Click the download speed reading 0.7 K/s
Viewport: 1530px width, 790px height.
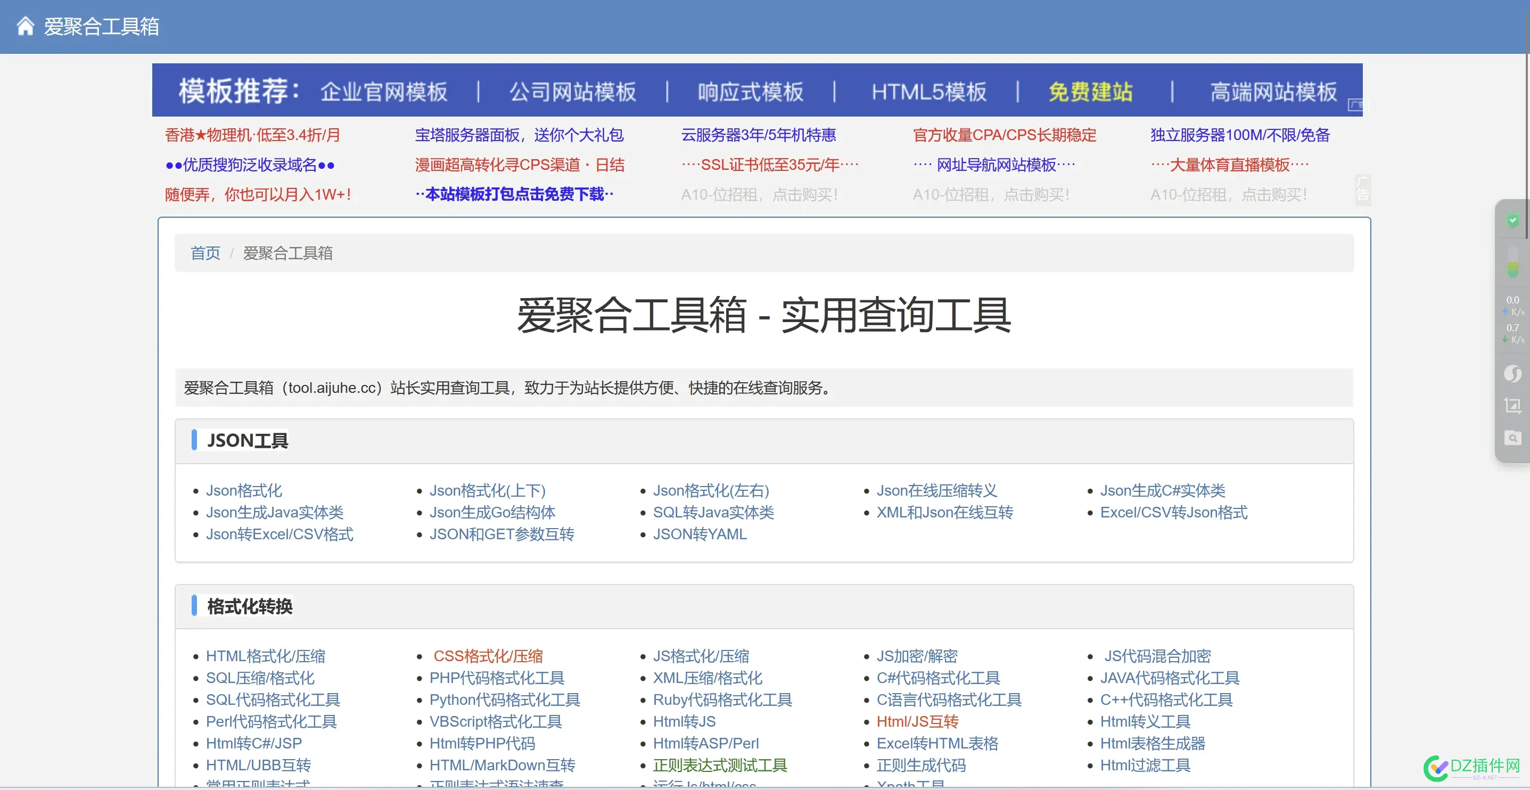click(1513, 333)
